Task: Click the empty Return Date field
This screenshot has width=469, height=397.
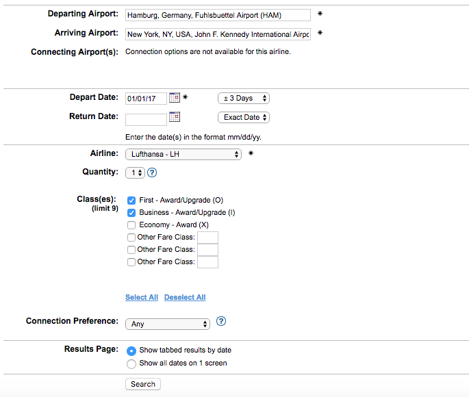Action: click(146, 120)
